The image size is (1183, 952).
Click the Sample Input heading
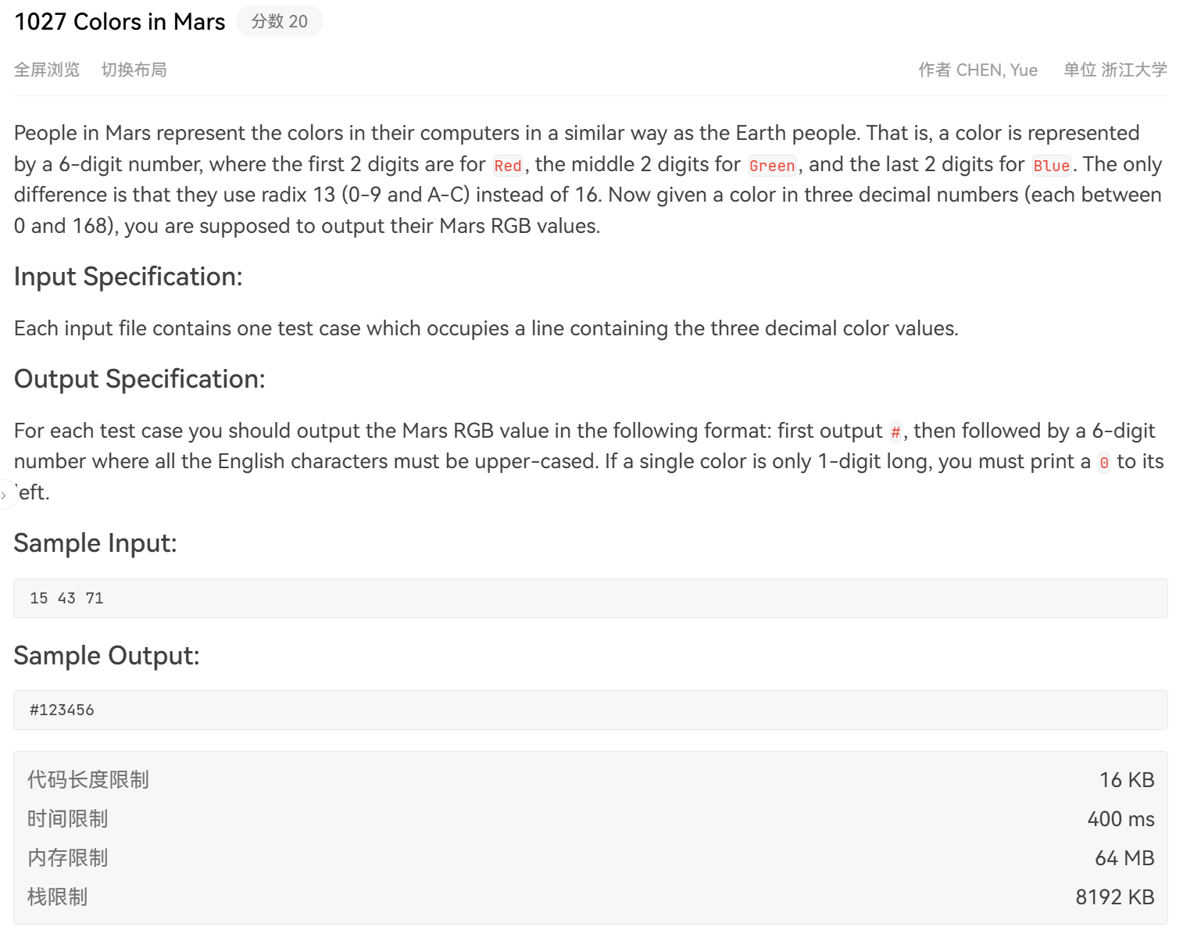pyautogui.click(x=95, y=543)
